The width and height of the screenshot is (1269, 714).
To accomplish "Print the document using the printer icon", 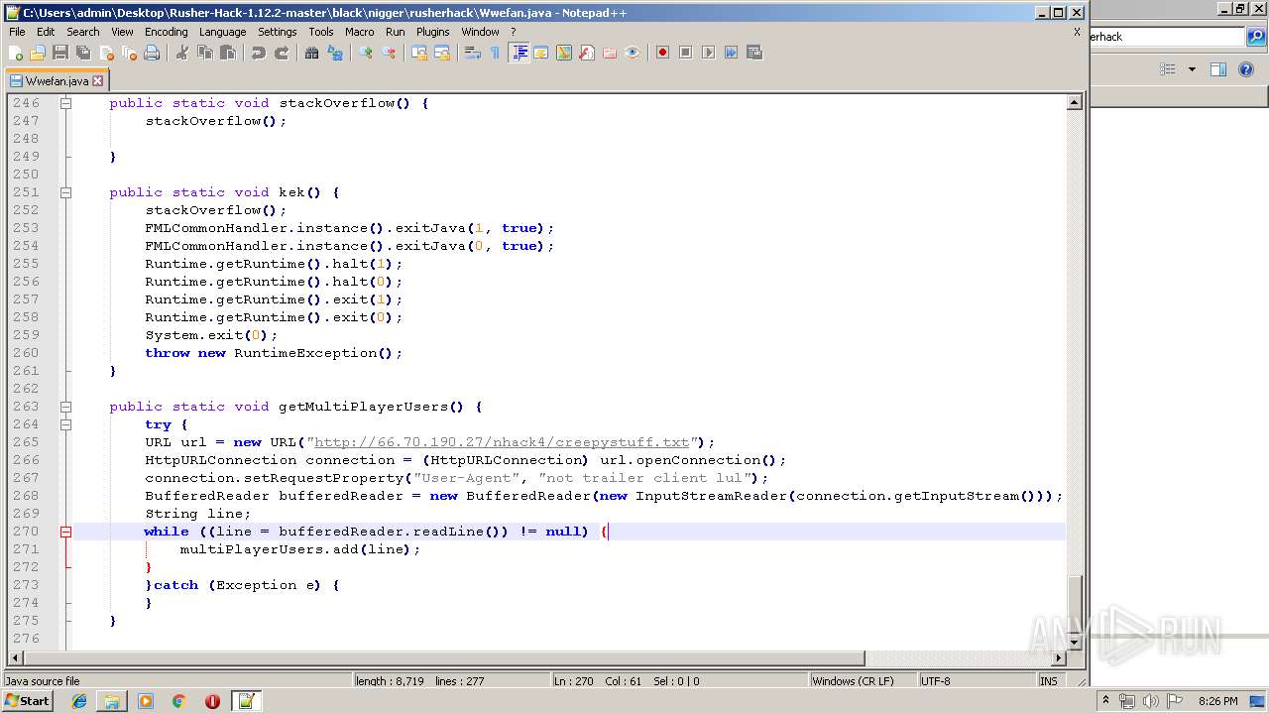I will click(152, 53).
